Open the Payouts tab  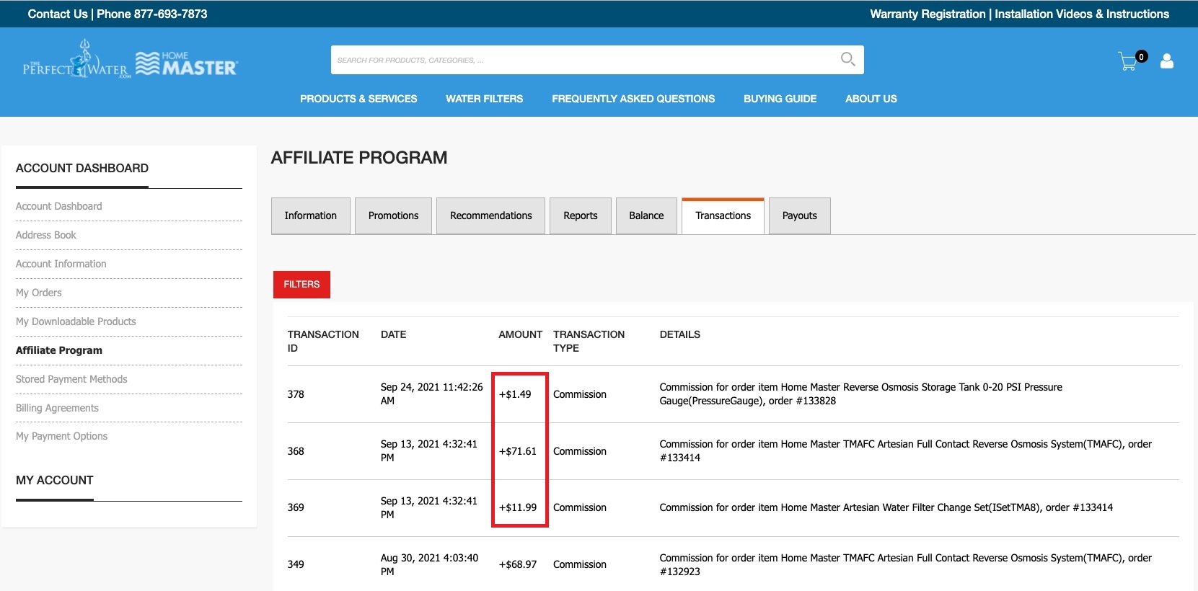[799, 215]
